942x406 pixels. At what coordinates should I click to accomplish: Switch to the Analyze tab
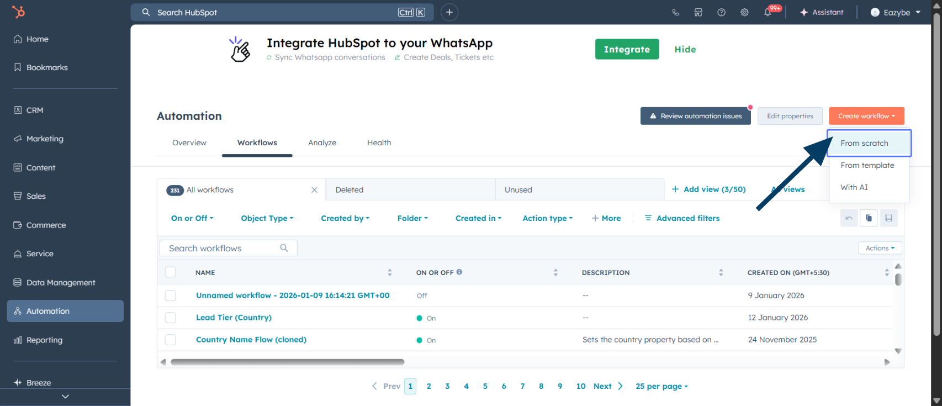[x=322, y=143]
